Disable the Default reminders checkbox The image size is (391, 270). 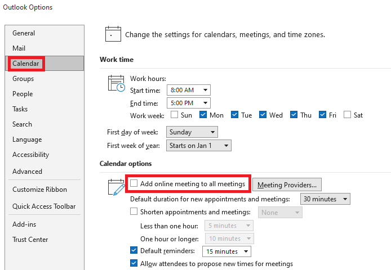pos(134,251)
